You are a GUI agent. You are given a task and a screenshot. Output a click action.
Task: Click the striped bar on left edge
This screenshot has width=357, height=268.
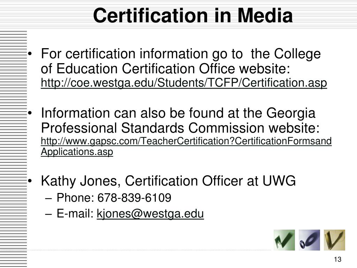[14, 149]
